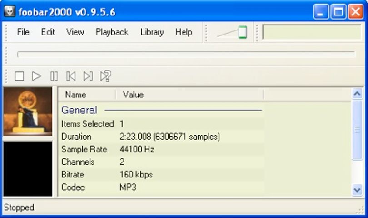Click the scrollbar down arrow in properties list
The height and width of the screenshot is (218, 368).
(x=357, y=189)
